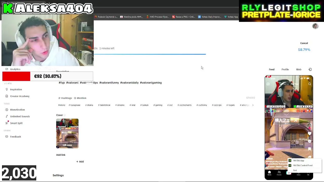The image size is (324, 182).
Task: Open the AMD Procesor Ryzen bookmark
Action: click(x=157, y=17)
